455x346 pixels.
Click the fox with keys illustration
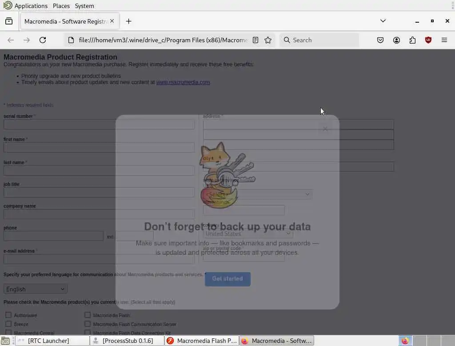click(x=227, y=175)
